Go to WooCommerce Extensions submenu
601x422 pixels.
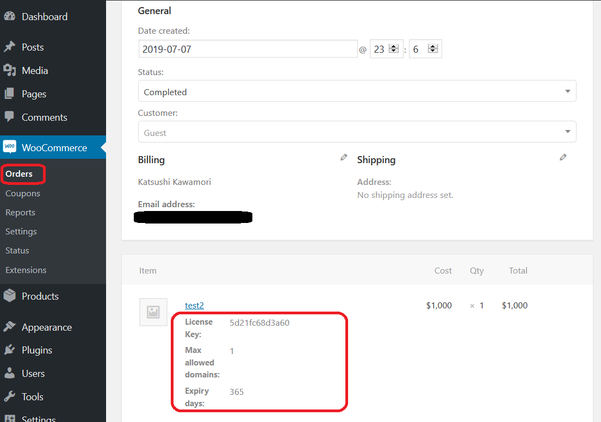click(x=26, y=270)
